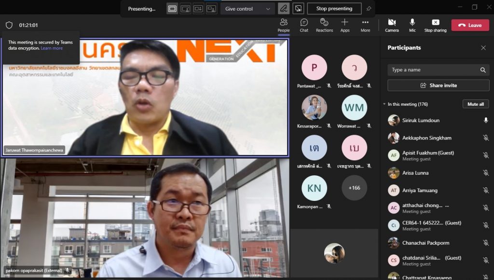
Task: Mute Aekkaphon Singkham's microphone icon
Action: point(486,138)
